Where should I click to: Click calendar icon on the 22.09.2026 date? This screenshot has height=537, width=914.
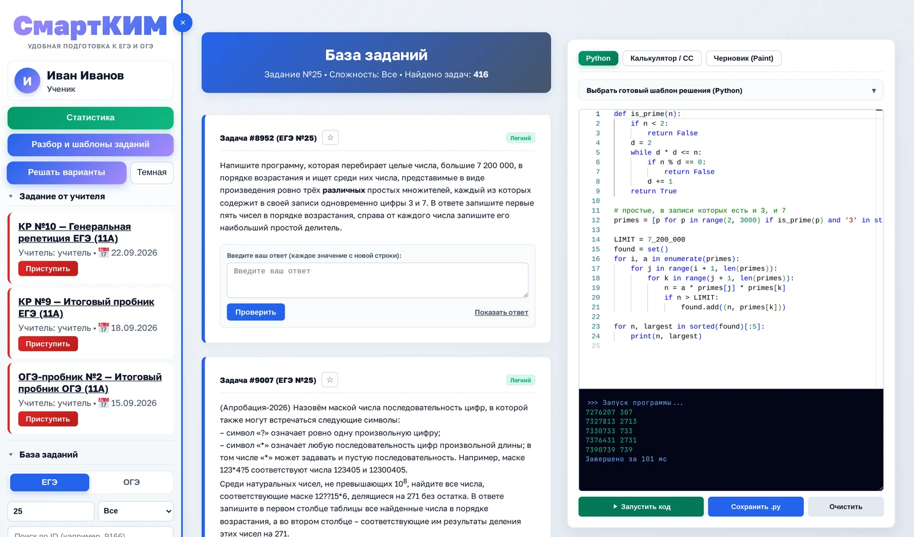point(103,252)
